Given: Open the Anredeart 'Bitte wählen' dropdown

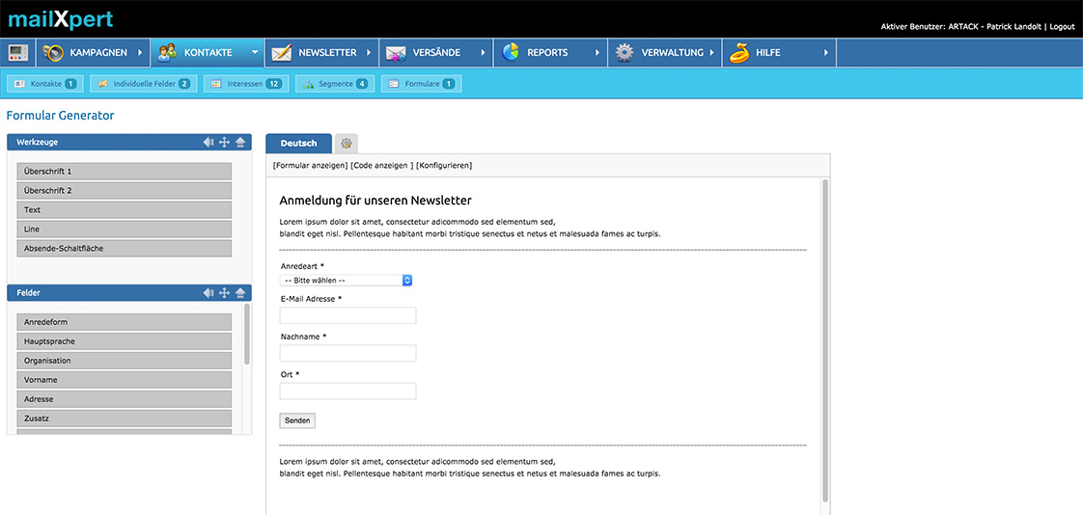Looking at the screenshot, I should [x=347, y=281].
